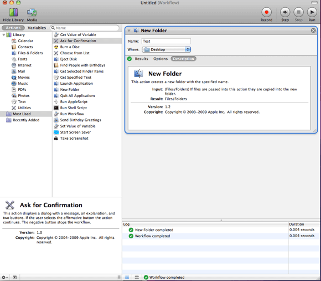Select the Recently Added folder
This screenshot has height=281, width=321.
pos(26,120)
